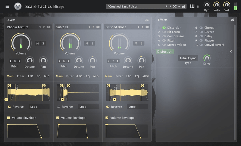The image size is (241, 146).
Task: Open the Tube Asym3 distortion type dropdown
Action: click(188, 58)
